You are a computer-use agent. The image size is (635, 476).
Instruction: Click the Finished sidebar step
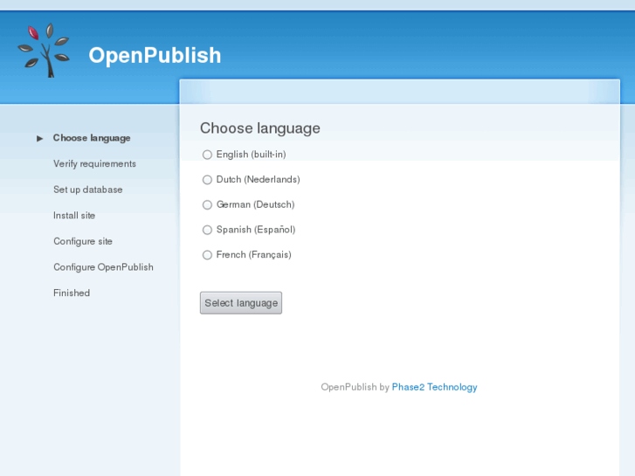coord(72,293)
